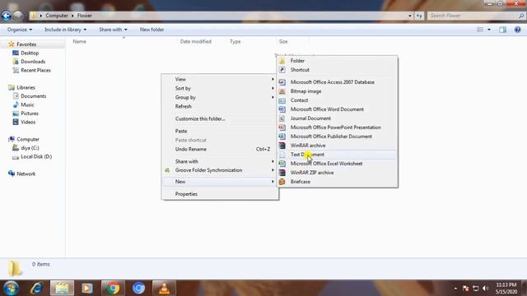Create a new Bitmap image
Image resolution: width=527 pixels, height=296 pixels.
point(337,91)
